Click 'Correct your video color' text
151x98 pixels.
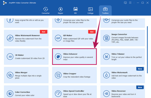pos(25,95)
